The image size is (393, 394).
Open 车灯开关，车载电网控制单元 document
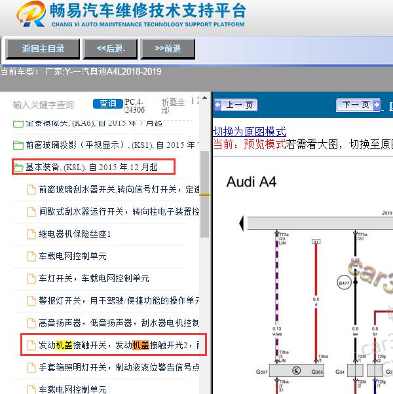(x=94, y=278)
